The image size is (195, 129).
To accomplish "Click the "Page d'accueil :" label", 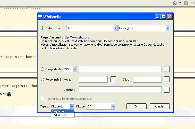I will tap(52, 37).
